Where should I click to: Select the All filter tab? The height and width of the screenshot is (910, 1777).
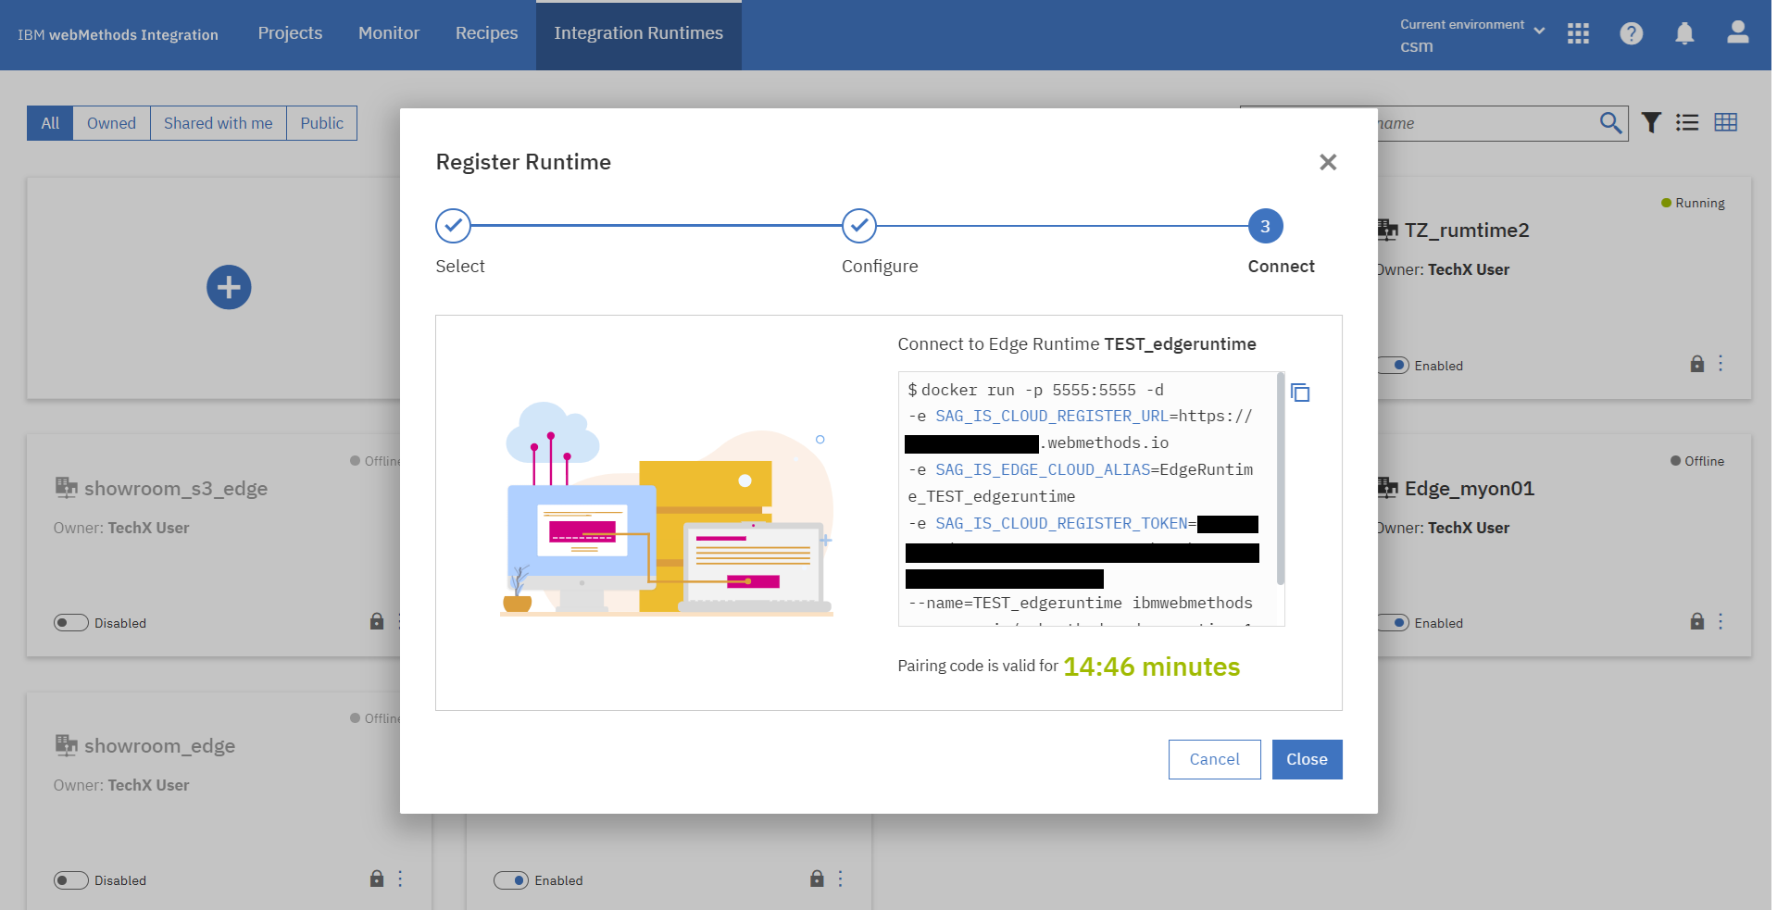pyautogui.click(x=50, y=123)
